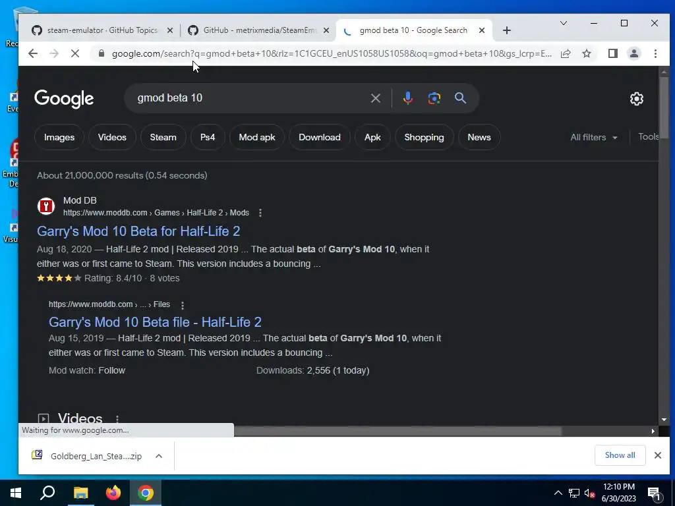Click the horizontal scrollbar right arrow

coord(653,431)
